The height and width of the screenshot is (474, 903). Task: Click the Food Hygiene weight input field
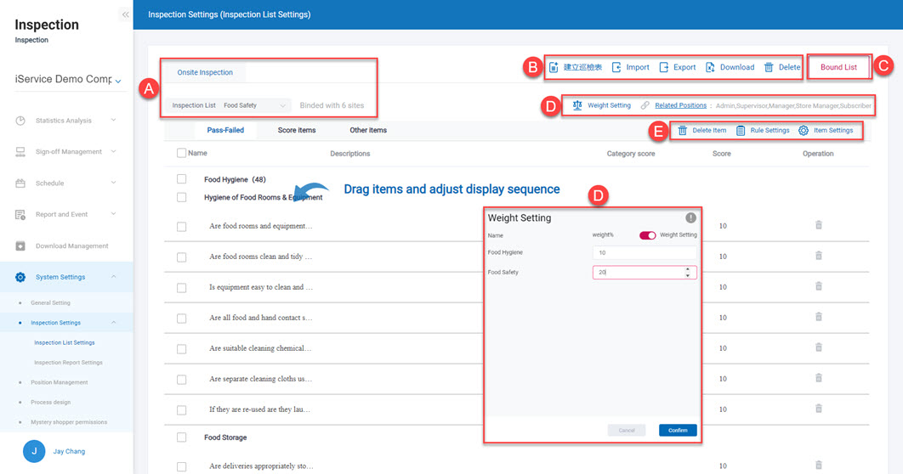[x=644, y=253]
